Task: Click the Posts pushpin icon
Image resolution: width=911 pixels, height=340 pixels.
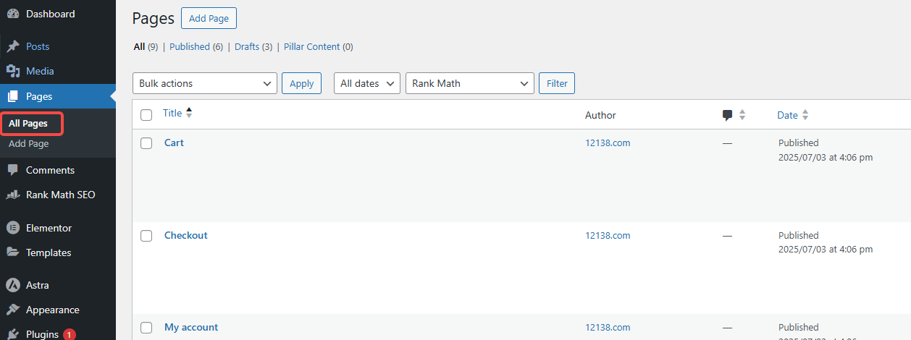Action: pos(13,46)
